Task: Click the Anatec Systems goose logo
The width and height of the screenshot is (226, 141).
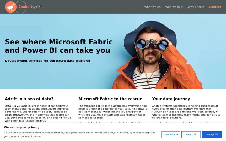Action: [25, 7]
